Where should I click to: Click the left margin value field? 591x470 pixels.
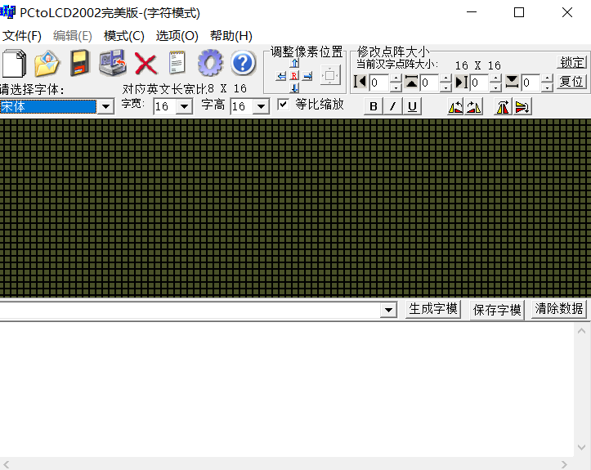(x=378, y=83)
